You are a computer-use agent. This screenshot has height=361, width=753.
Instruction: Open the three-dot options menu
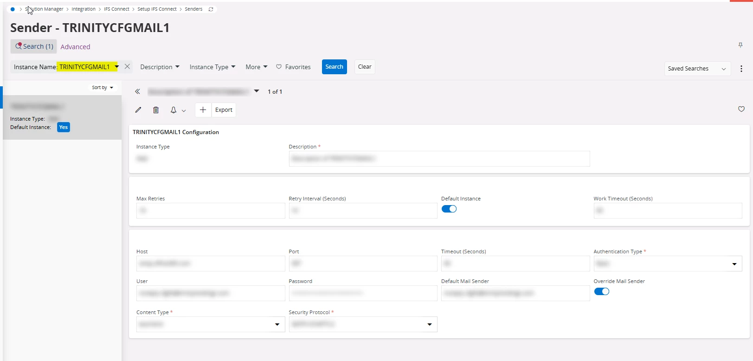tap(741, 69)
